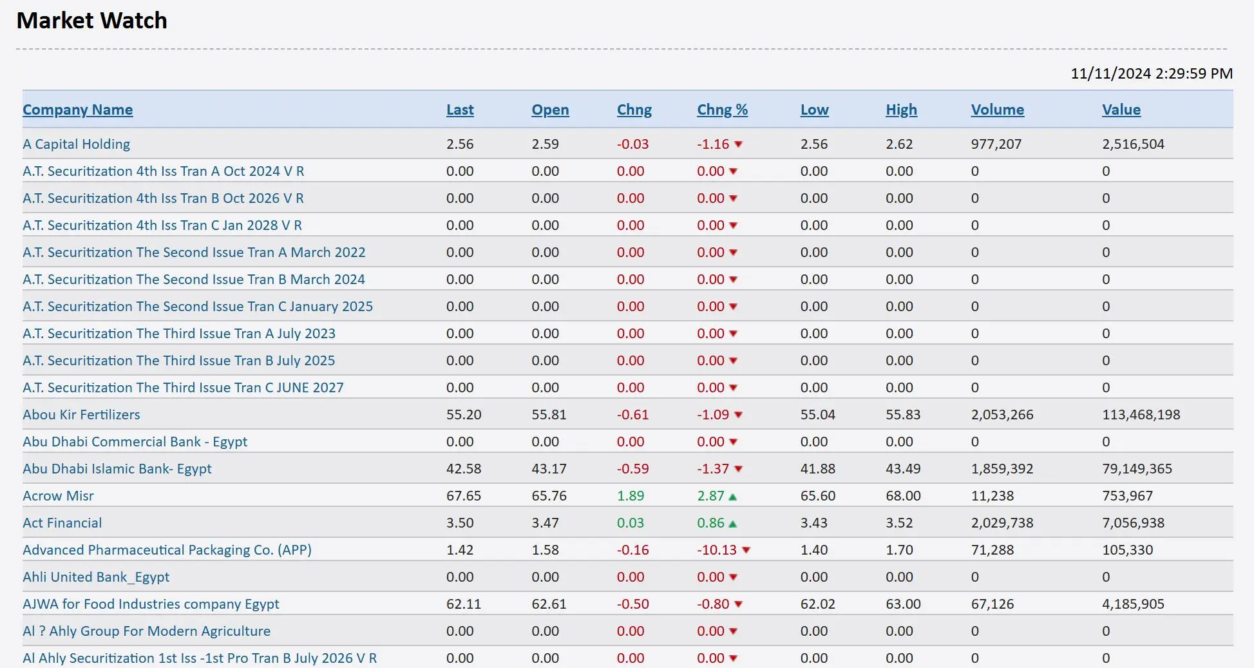Open Acrow Misr company link
This screenshot has height=668, width=1254.
click(x=58, y=496)
